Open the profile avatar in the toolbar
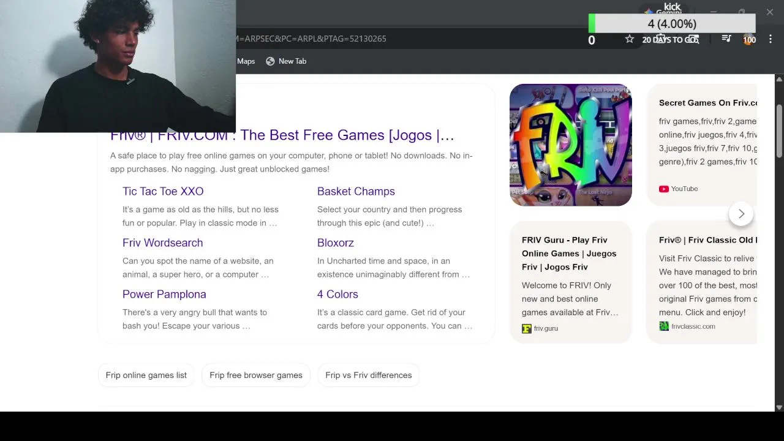The width and height of the screenshot is (784, 441). point(749,39)
